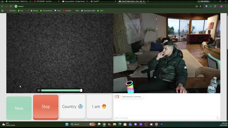Viewport: 228px width, 128px height.
Task: Open a new browser tab
Action: [x=148, y=1]
